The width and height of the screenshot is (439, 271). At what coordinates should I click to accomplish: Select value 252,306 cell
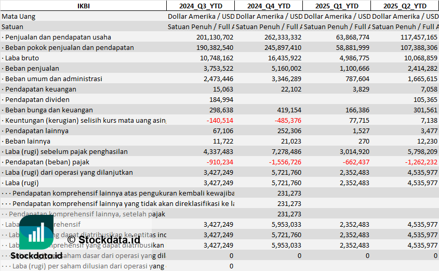coord(289,131)
